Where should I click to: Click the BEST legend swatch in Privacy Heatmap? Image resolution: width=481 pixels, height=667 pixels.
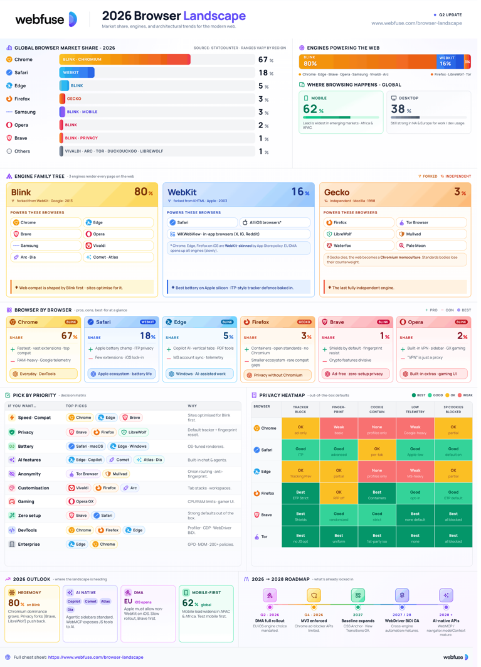pyautogui.click(x=414, y=395)
